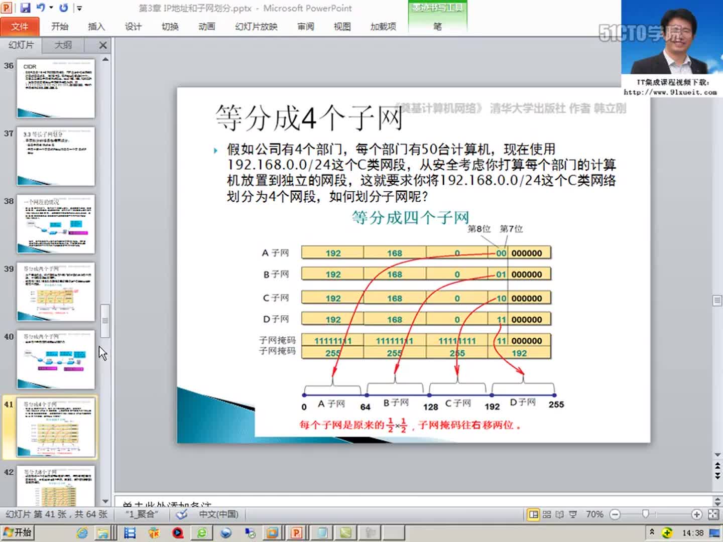Switch to the 开始 ribbon tab
The height and width of the screenshot is (542, 723).
(60, 27)
